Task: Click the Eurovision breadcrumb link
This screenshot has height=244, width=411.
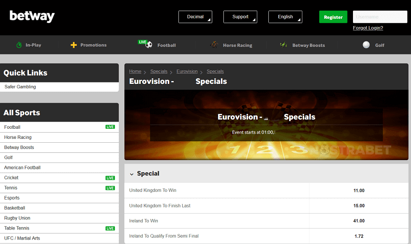Action: [x=187, y=71]
